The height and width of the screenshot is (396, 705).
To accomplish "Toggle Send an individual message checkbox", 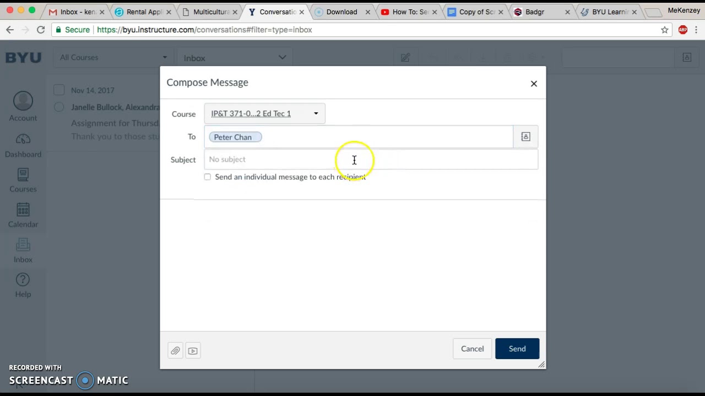I will 207,177.
